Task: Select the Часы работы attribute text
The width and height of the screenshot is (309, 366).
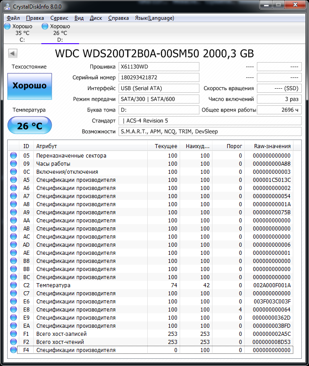Action: (x=53, y=164)
